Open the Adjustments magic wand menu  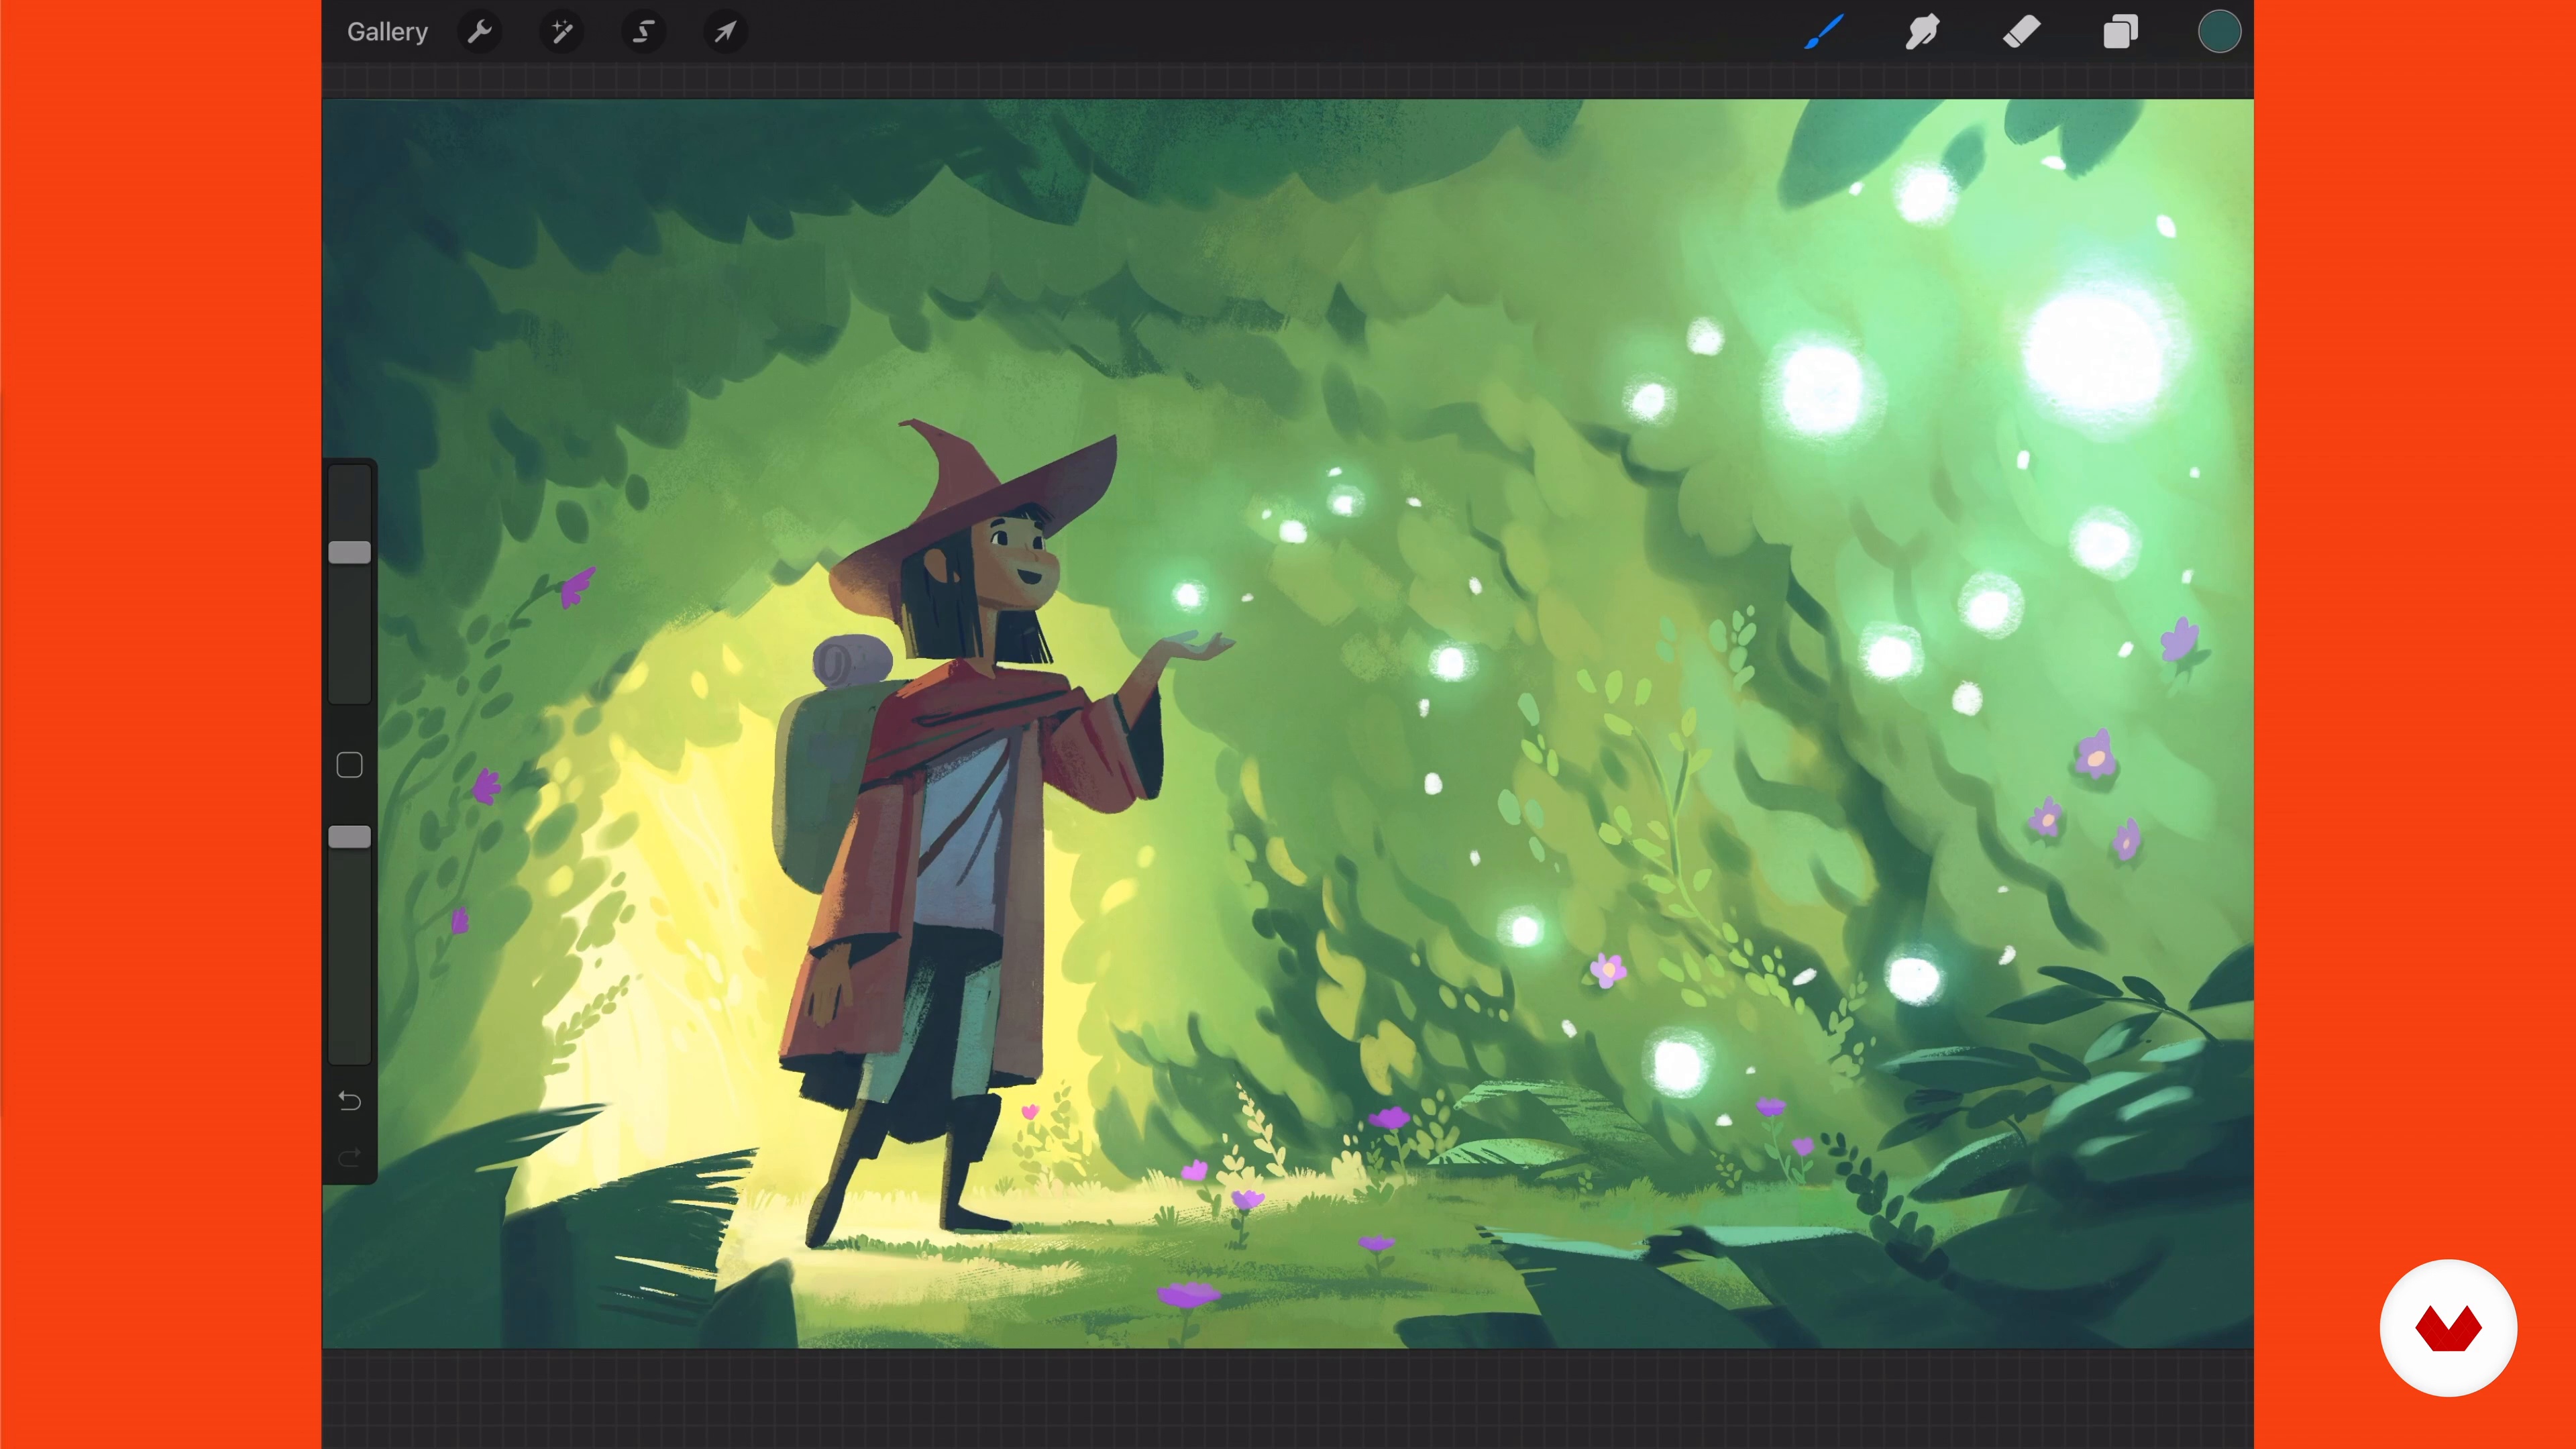tap(562, 32)
